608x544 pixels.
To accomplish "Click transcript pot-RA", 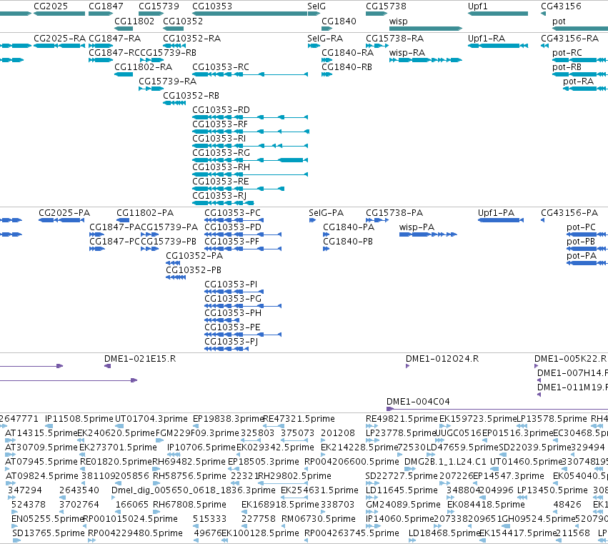I will [x=586, y=89].
